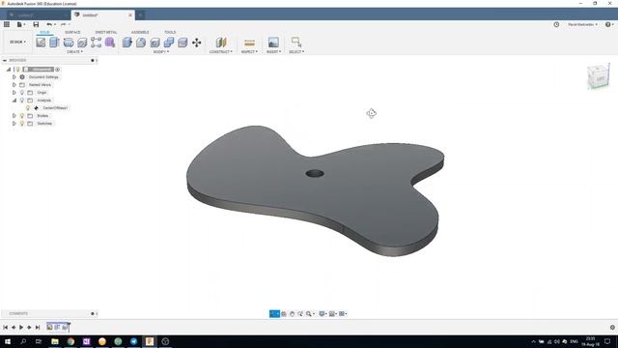Toggle visibility of the CenterOfMass item

click(28, 107)
